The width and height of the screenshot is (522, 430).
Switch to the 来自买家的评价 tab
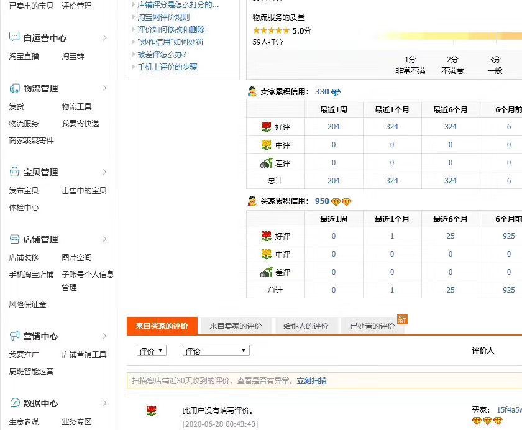pos(162,326)
